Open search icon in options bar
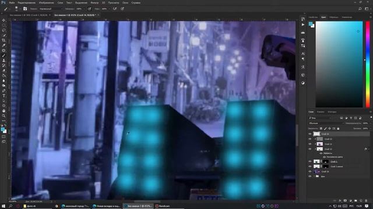 [x=360, y=9]
